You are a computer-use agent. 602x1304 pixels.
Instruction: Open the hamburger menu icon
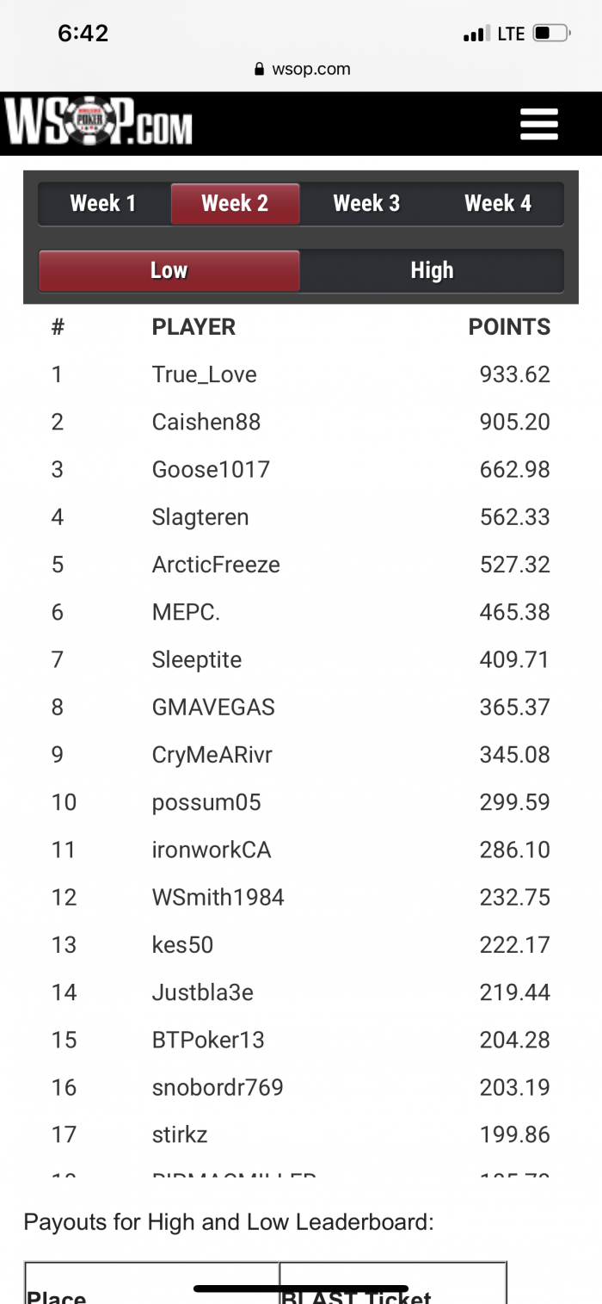[x=539, y=124]
